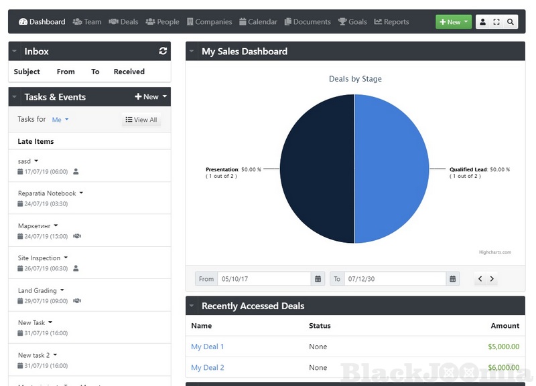Open the Deals menu item
The width and height of the screenshot is (536, 386).
(x=123, y=21)
